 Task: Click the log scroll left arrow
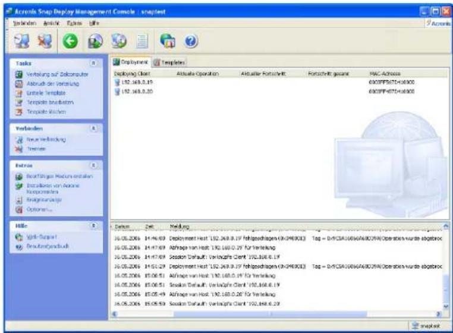click(x=114, y=314)
